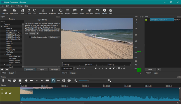Lift the clip with the up-arrow icon
Viewport: 181px width, 104px height.
point(37,81)
